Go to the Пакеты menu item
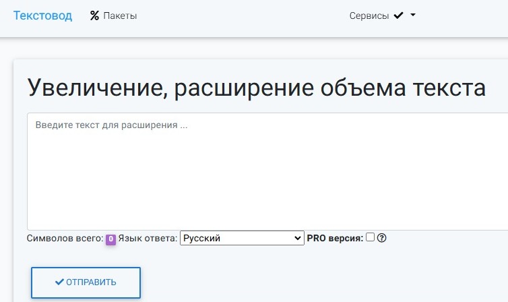The image size is (508, 302). 120,16
